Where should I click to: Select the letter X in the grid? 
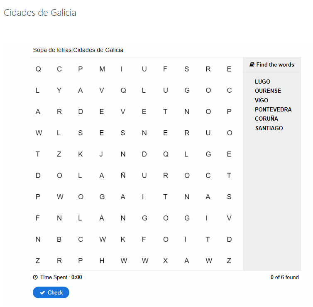click(x=165, y=261)
